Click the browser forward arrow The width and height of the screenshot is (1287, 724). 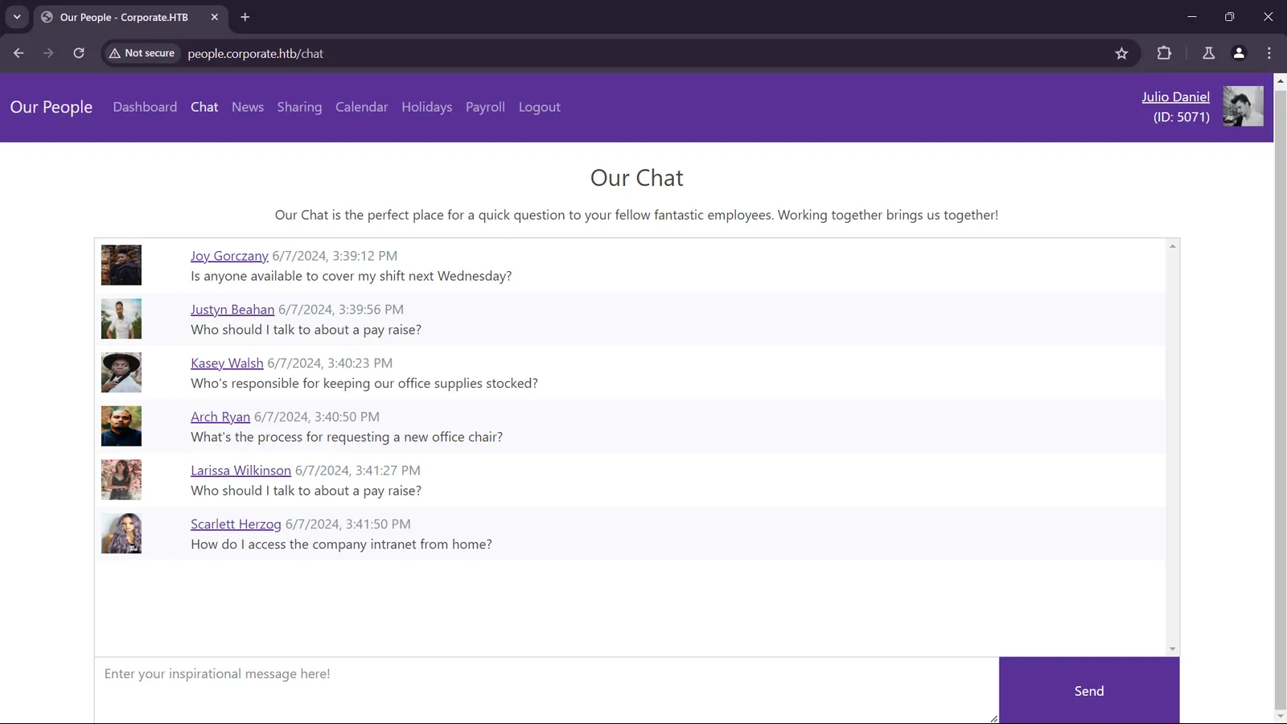click(48, 53)
